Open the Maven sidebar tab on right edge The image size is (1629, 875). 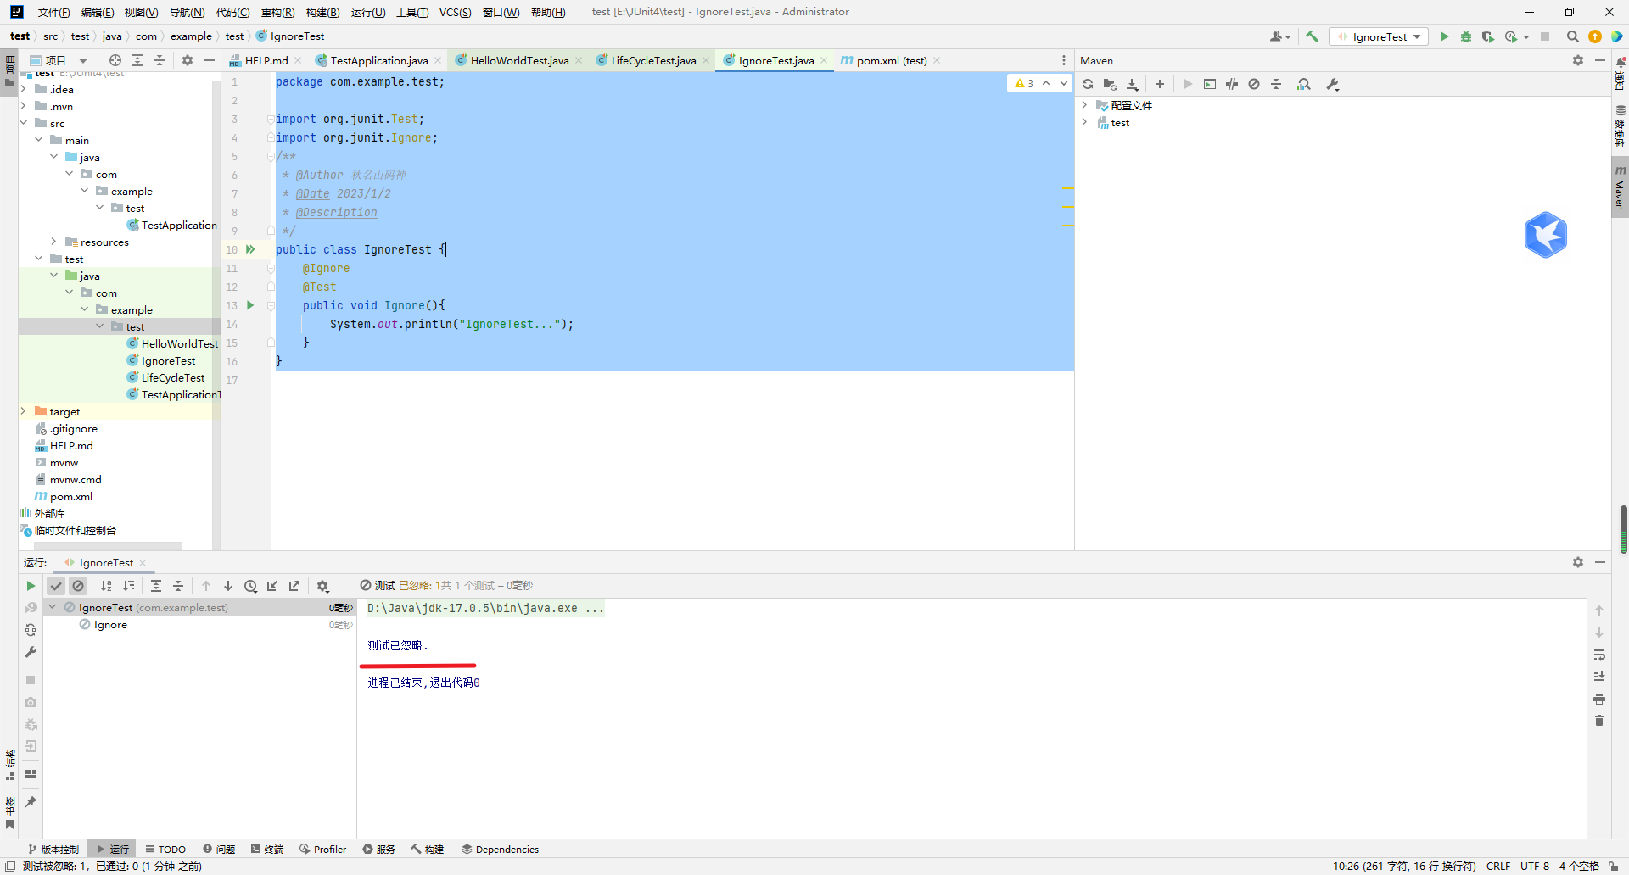(x=1620, y=187)
